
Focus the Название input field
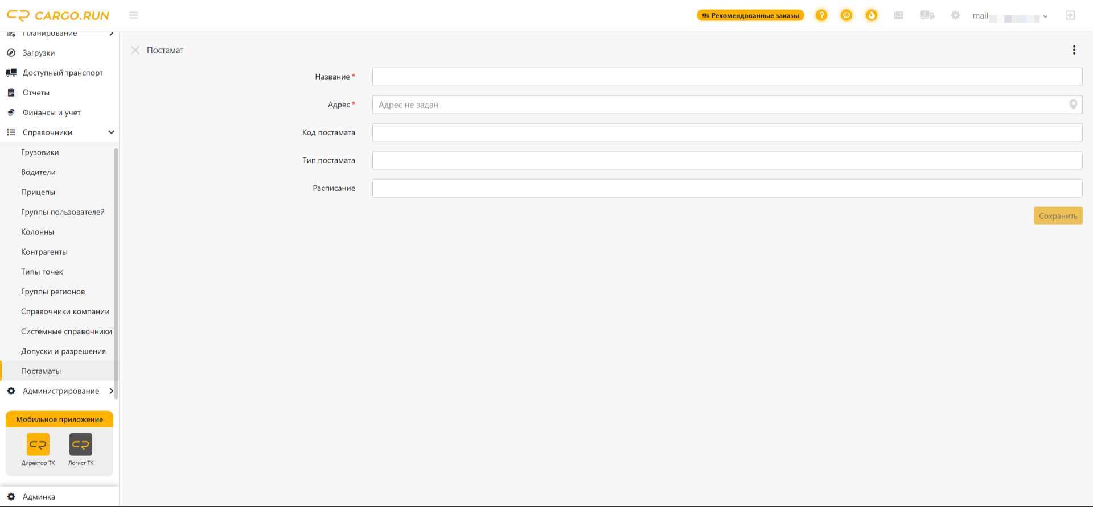[727, 77]
